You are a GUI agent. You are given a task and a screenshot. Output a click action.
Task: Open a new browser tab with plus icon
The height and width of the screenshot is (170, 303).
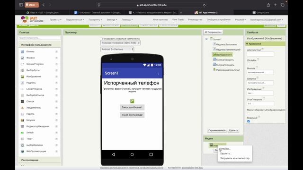[x=275, y=5]
